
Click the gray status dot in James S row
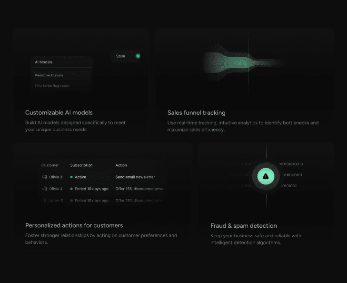71,201
